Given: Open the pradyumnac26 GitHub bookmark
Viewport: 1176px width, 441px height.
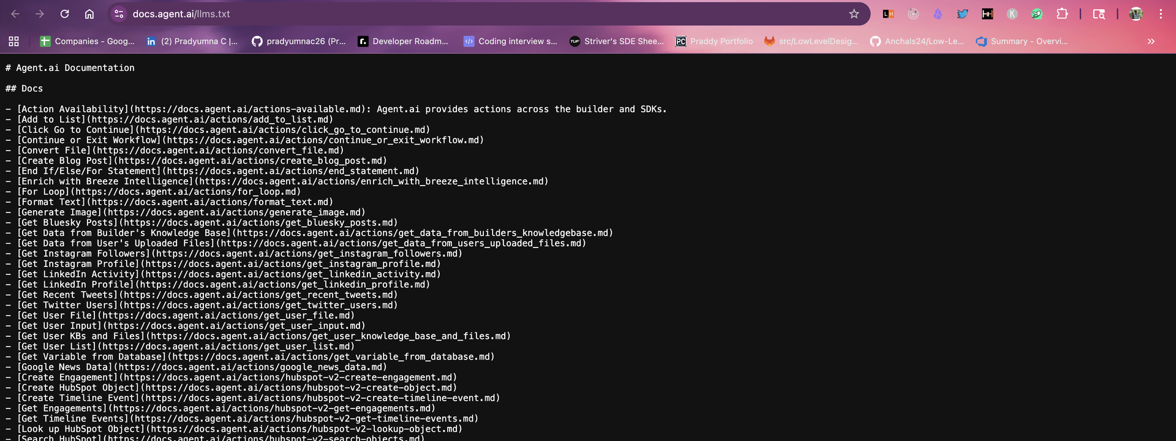Looking at the screenshot, I should click(x=299, y=41).
